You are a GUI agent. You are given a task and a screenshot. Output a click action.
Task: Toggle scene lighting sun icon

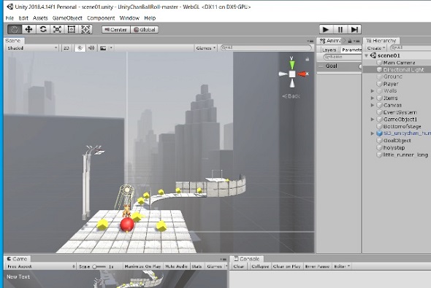pyautogui.click(x=80, y=48)
